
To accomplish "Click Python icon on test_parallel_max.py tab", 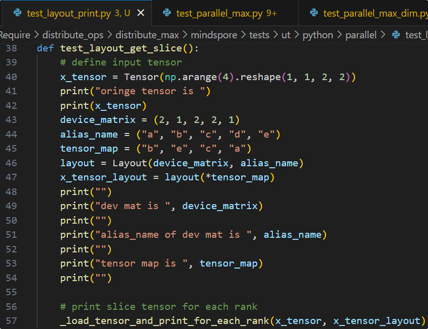I will pyautogui.click(x=167, y=13).
